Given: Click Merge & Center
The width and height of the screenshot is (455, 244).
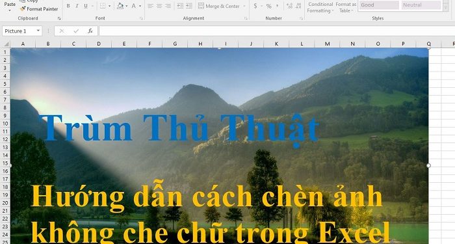Looking at the screenshot, I should (219, 6).
